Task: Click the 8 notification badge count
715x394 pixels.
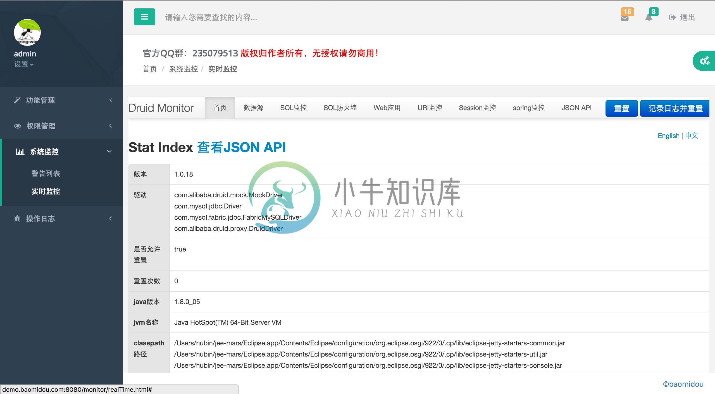Action: click(654, 12)
